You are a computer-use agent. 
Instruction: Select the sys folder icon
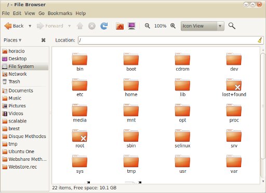point(79,161)
